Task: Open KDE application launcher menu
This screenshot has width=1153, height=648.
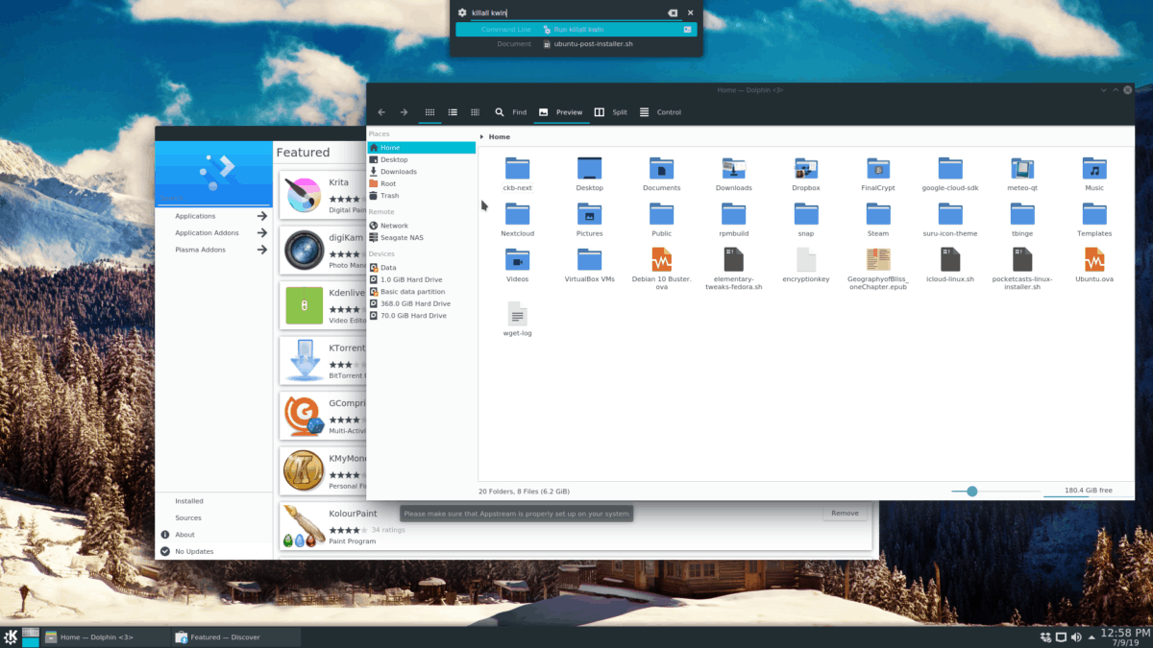Action: pos(11,637)
